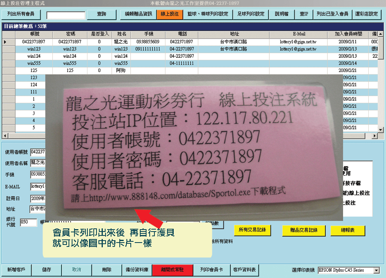Click the 地址 column header
The image size is (386, 278).
click(x=234, y=34)
